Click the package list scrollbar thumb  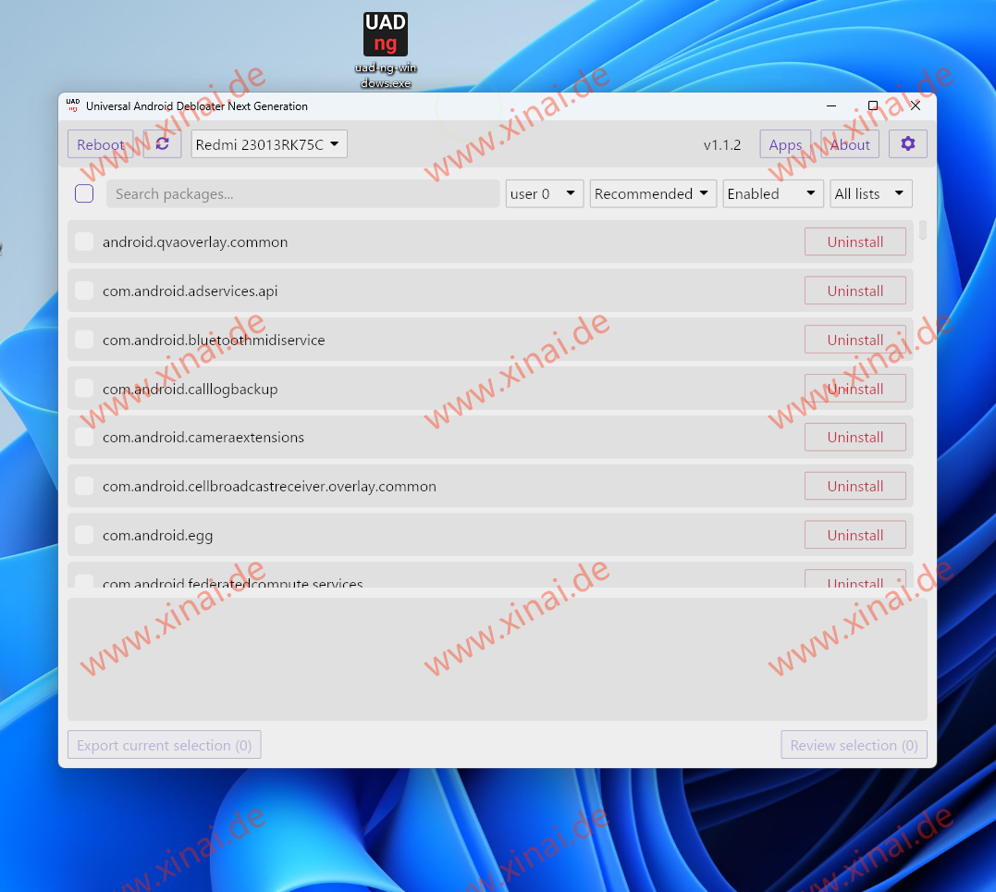point(922,229)
